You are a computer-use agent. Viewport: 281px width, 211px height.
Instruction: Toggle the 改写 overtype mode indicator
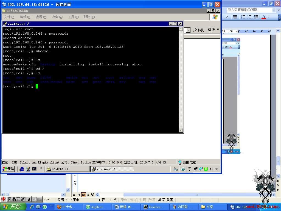click(x=152, y=200)
